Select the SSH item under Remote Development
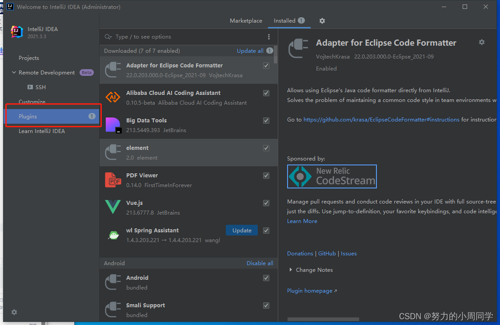Viewport: 500px width, 325px height. coord(40,87)
